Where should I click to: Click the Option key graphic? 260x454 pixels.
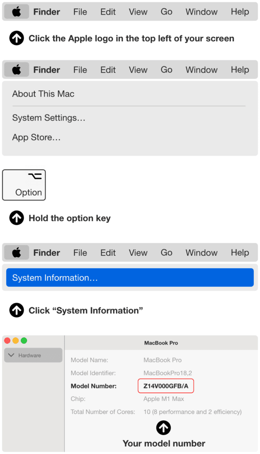24,185
